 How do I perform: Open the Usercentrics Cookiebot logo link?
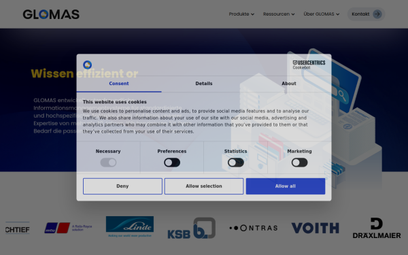pyautogui.click(x=309, y=65)
